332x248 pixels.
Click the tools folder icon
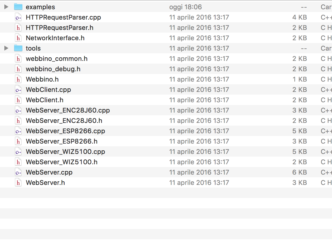[x=18, y=48]
